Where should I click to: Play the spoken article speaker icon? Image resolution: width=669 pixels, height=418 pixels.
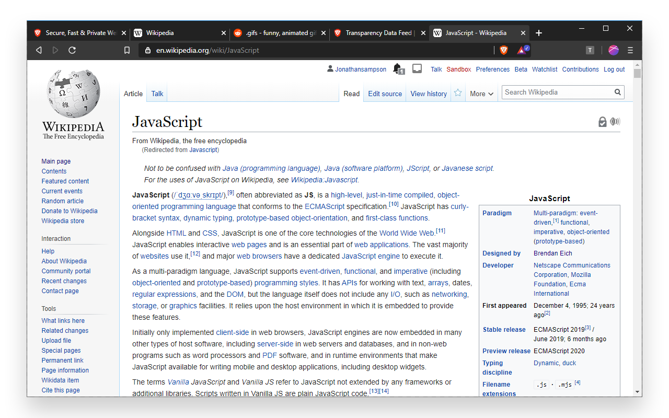(x=615, y=122)
